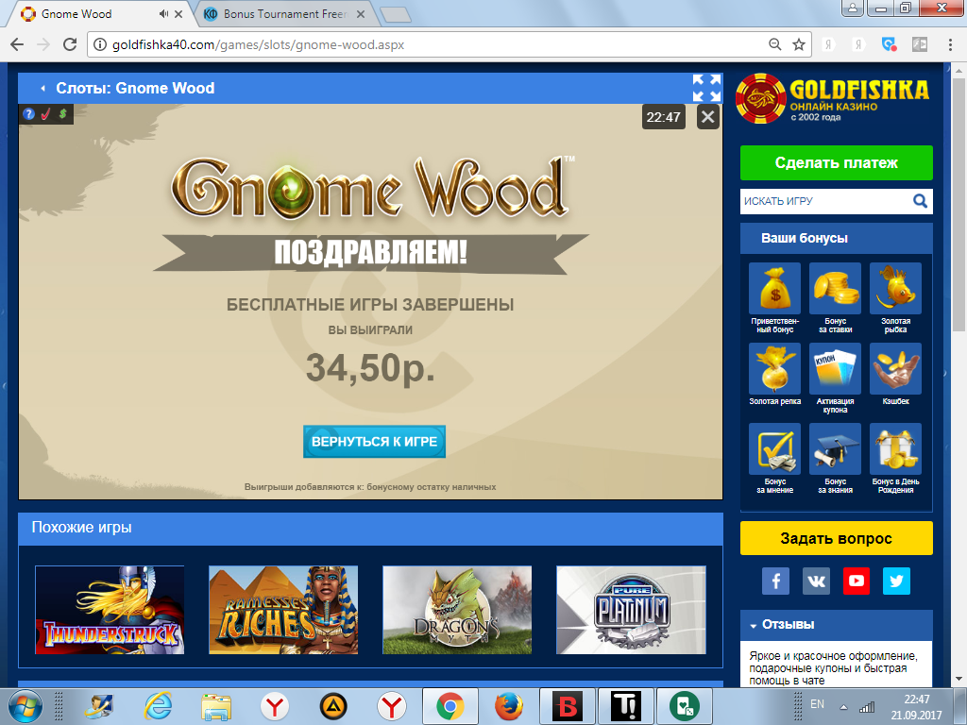
Task: Open the VK social link
Action: pos(816,581)
